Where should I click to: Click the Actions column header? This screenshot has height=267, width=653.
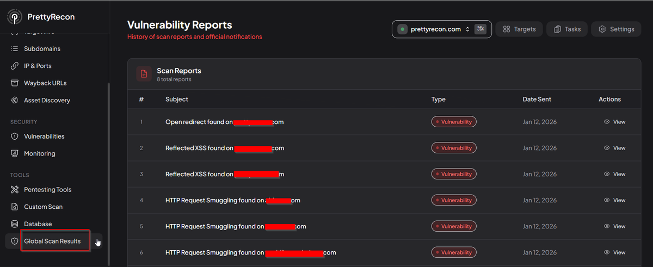(x=609, y=100)
